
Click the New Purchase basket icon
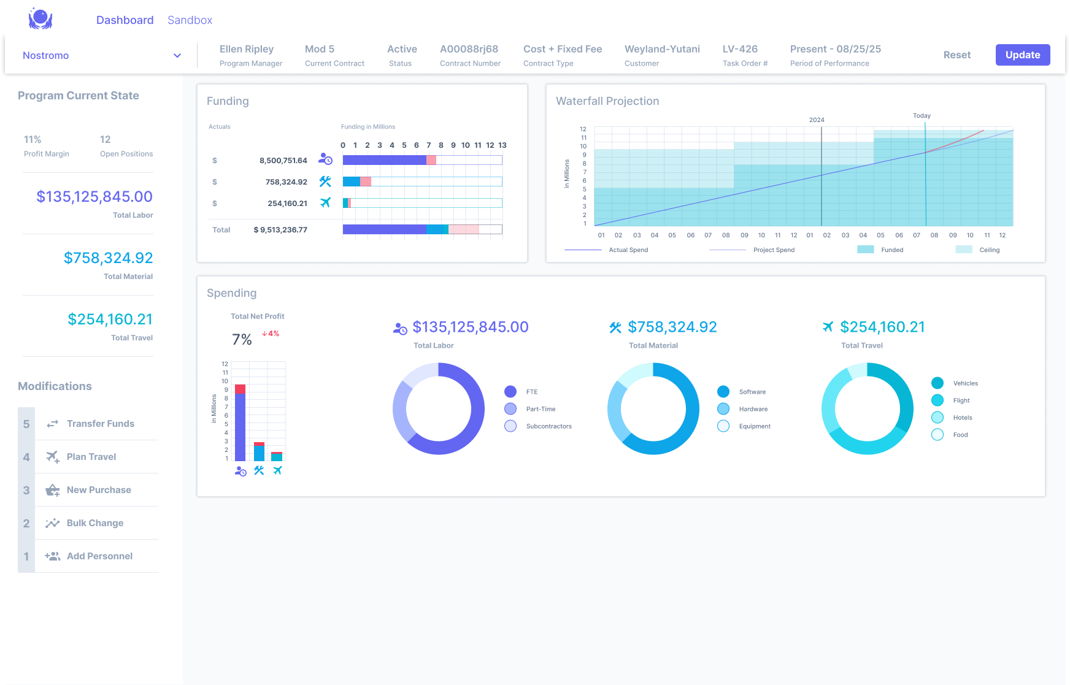tap(53, 490)
